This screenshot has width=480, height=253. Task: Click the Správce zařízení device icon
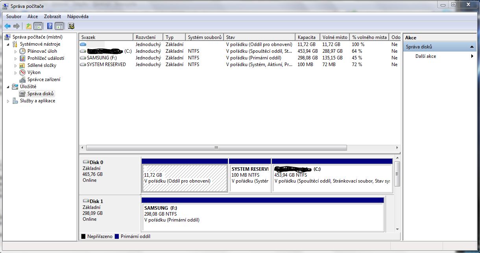point(23,79)
